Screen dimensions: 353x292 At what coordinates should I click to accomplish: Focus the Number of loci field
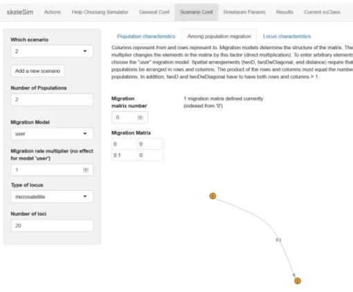[52, 225]
